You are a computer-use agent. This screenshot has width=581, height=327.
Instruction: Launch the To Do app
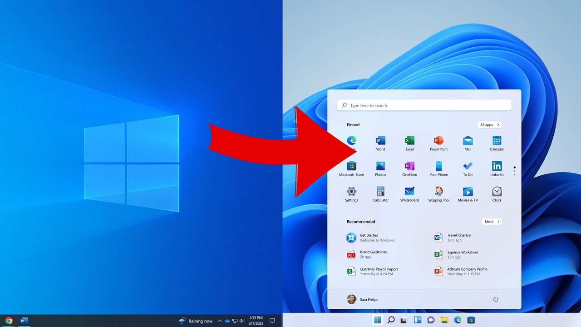coord(468,168)
